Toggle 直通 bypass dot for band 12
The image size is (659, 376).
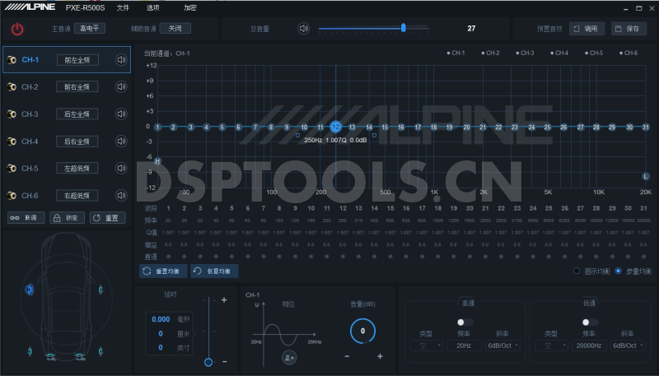click(343, 257)
